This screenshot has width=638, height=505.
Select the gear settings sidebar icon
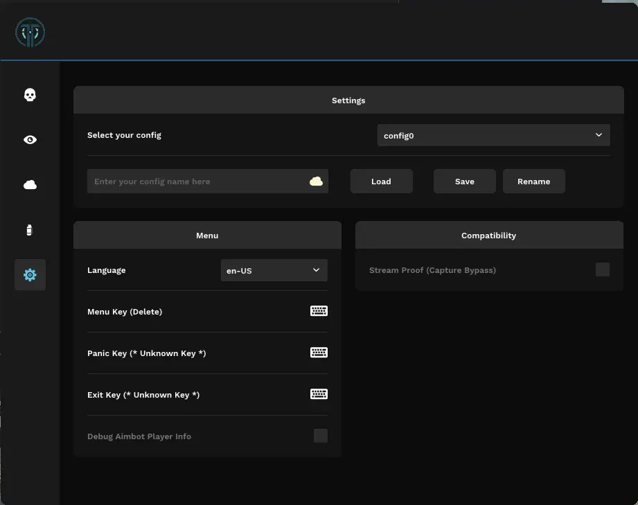(x=30, y=275)
